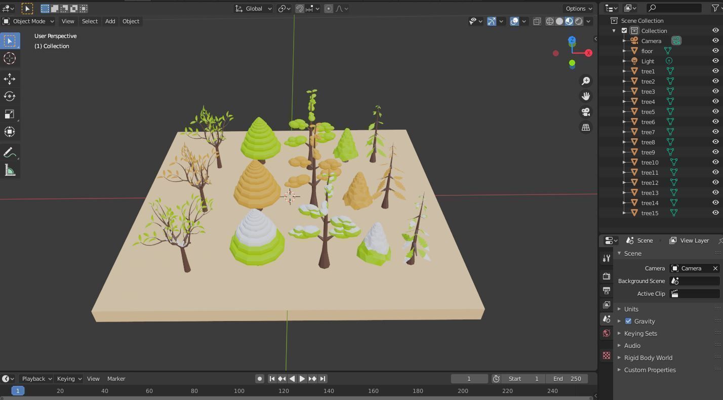Open the Select menu
Image resolution: width=723 pixels, height=400 pixels.
point(90,21)
